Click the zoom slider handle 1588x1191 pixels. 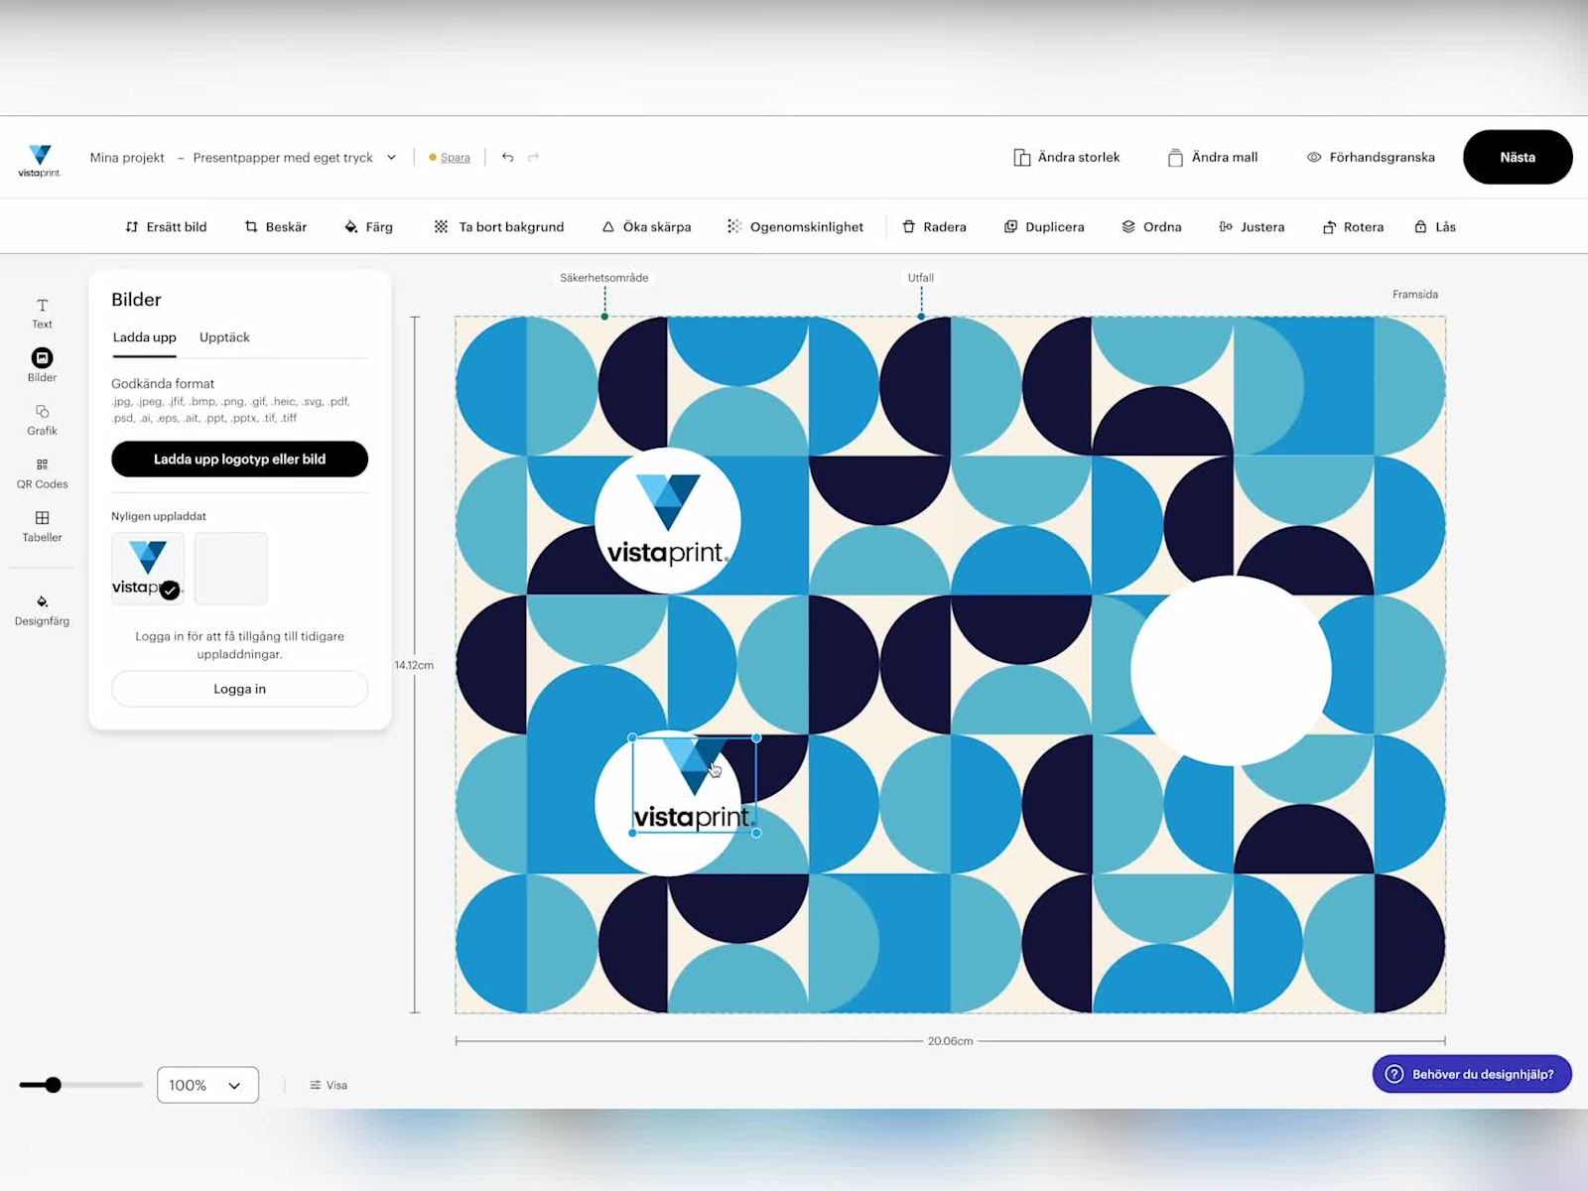54,1085
